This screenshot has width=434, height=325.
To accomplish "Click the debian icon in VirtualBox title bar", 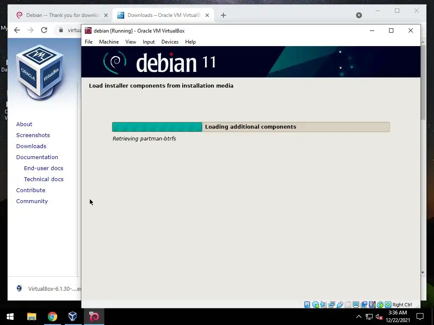I will pyautogui.click(x=88, y=30).
